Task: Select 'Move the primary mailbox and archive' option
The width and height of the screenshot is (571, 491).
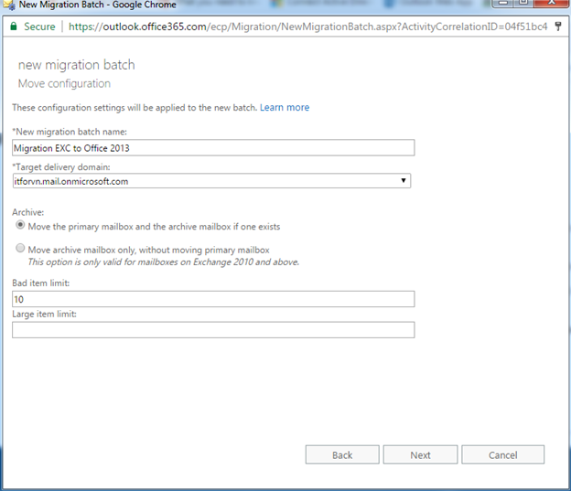Action: coord(20,226)
